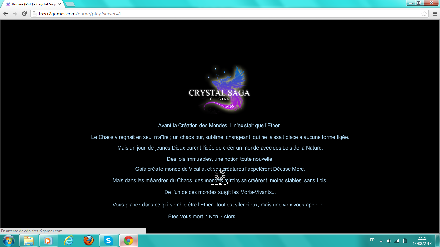Close the Aurore (PvE) browser tab

pyautogui.click(x=60, y=4)
